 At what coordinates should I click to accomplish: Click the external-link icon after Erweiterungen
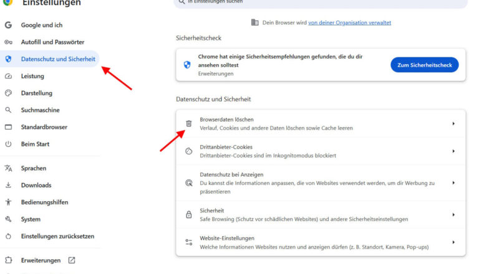point(72,260)
